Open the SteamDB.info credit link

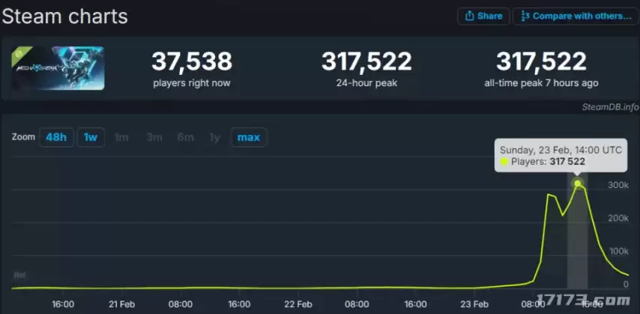tap(610, 107)
